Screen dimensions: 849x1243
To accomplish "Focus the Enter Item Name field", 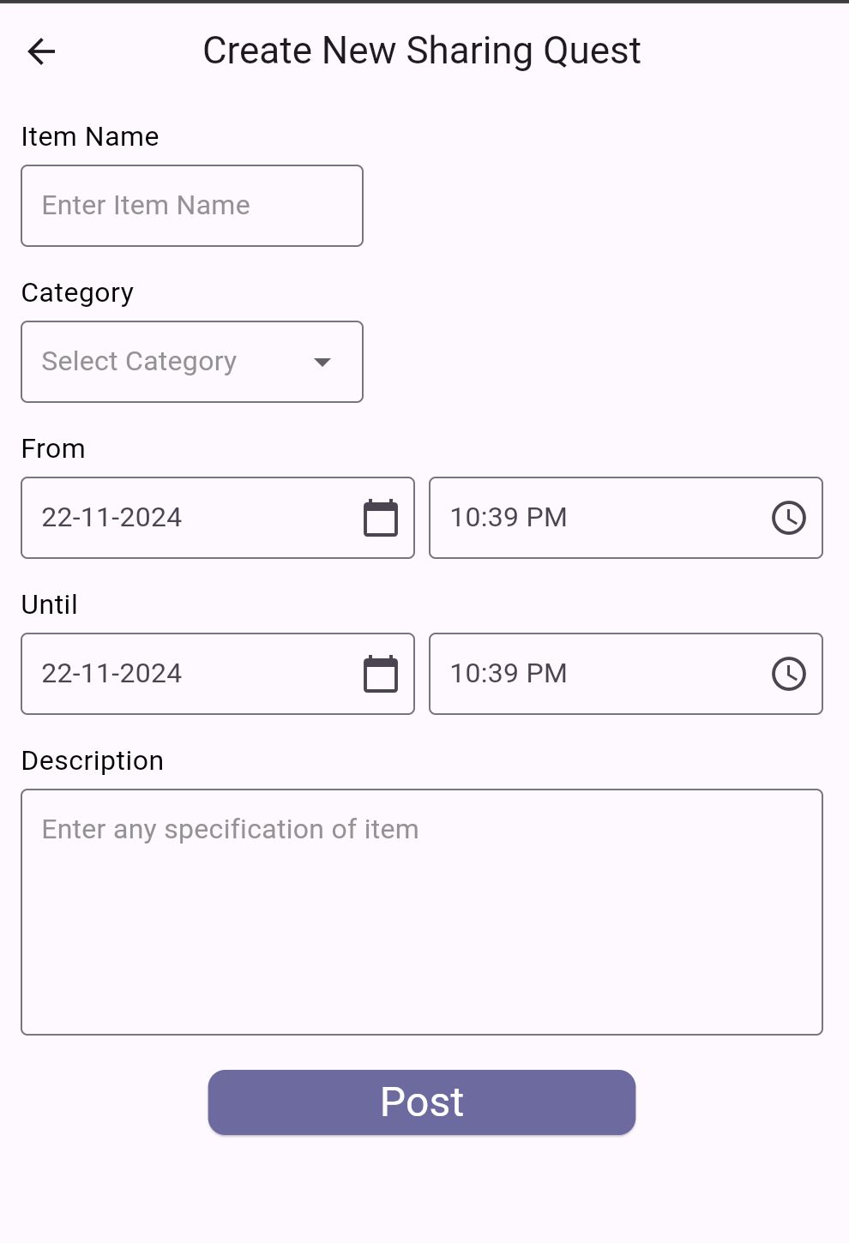I will coord(192,206).
